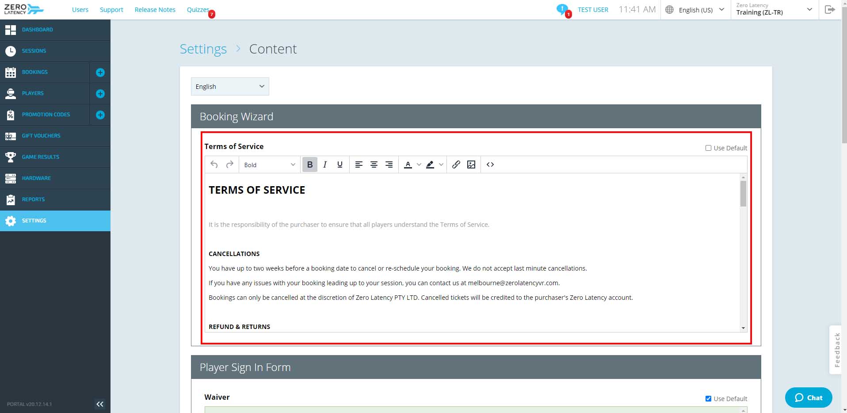The image size is (847, 413).
Task: Click the logout icon in header
Action: click(830, 9)
